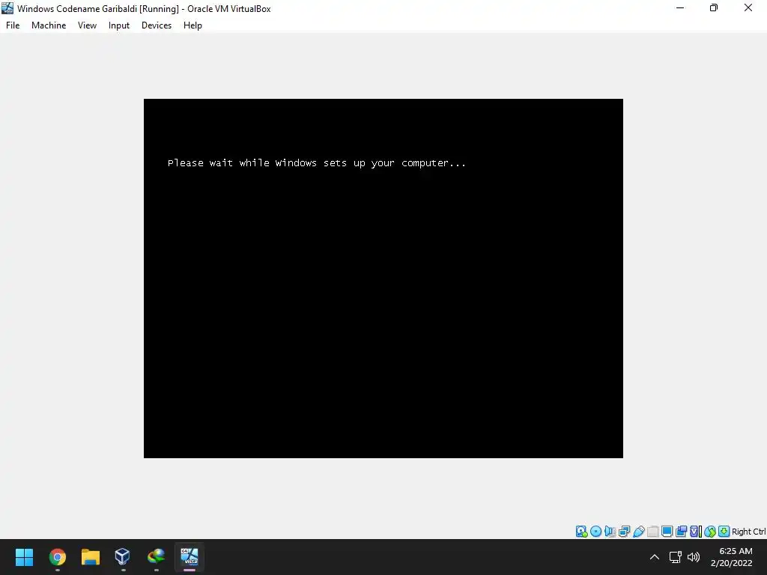
Task: Click the network tray icon
Action: 676,557
